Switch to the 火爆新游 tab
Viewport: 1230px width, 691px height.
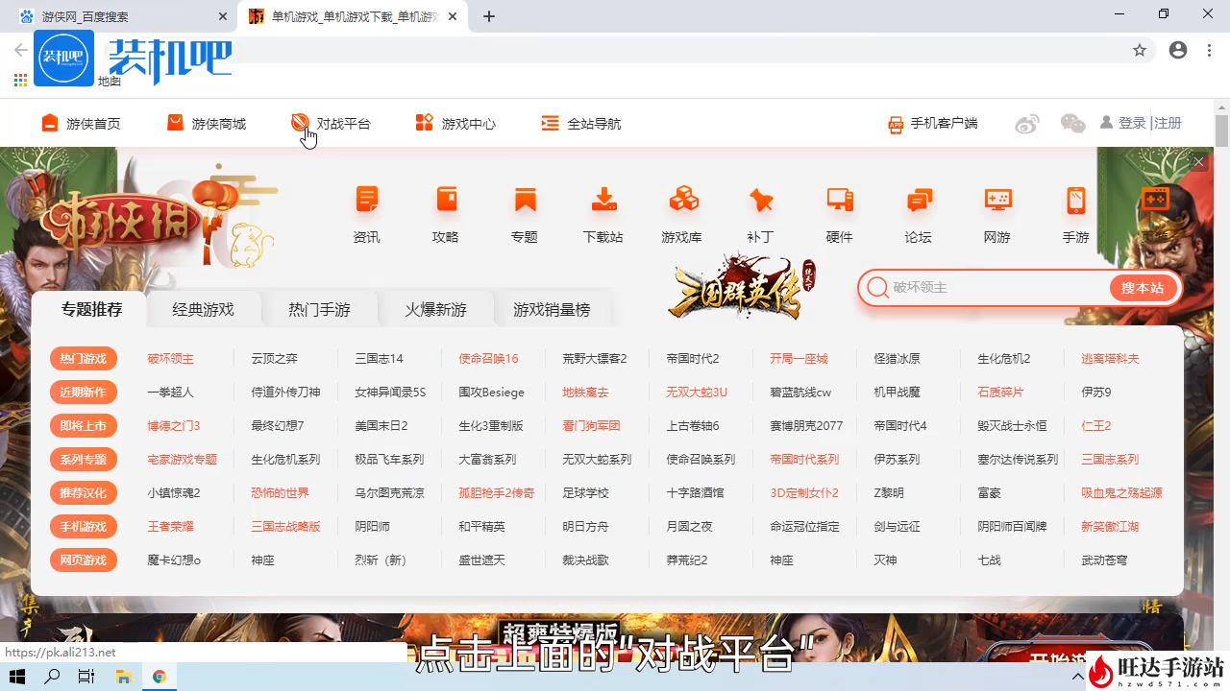pyautogui.click(x=435, y=309)
